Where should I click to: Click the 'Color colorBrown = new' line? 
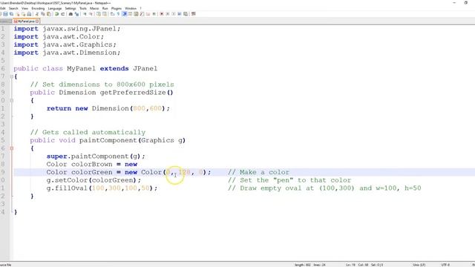click(x=92, y=164)
